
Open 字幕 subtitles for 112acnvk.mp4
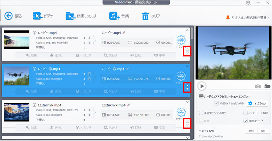coord(160,128)
